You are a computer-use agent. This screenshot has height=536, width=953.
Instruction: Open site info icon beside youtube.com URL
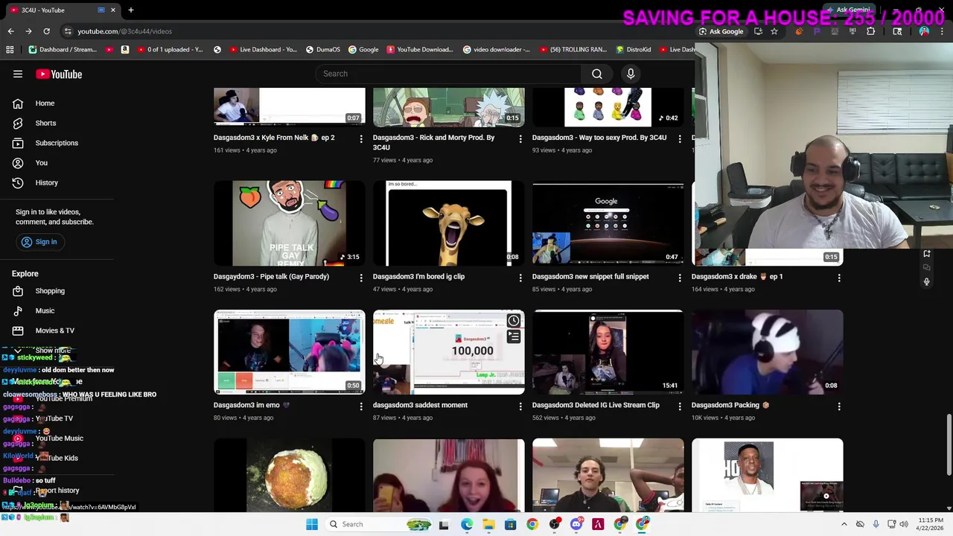coord(68,31)
